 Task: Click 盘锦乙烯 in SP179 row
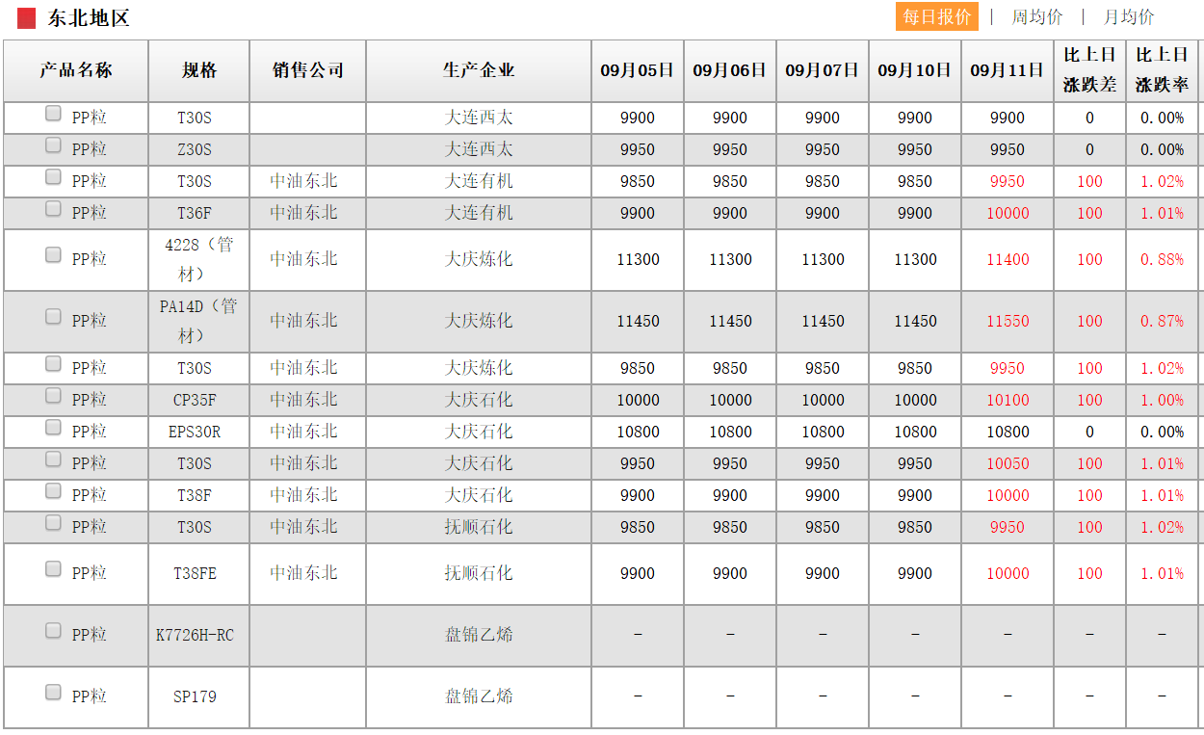[x=479, y=696]
